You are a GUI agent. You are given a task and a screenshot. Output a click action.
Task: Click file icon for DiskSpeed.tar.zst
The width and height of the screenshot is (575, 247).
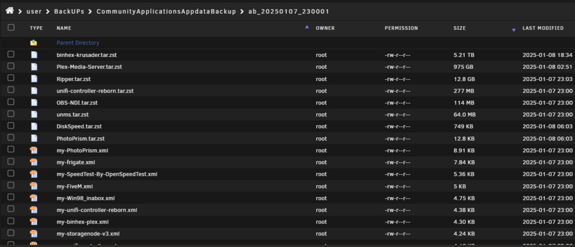click(x=34, y=126)
